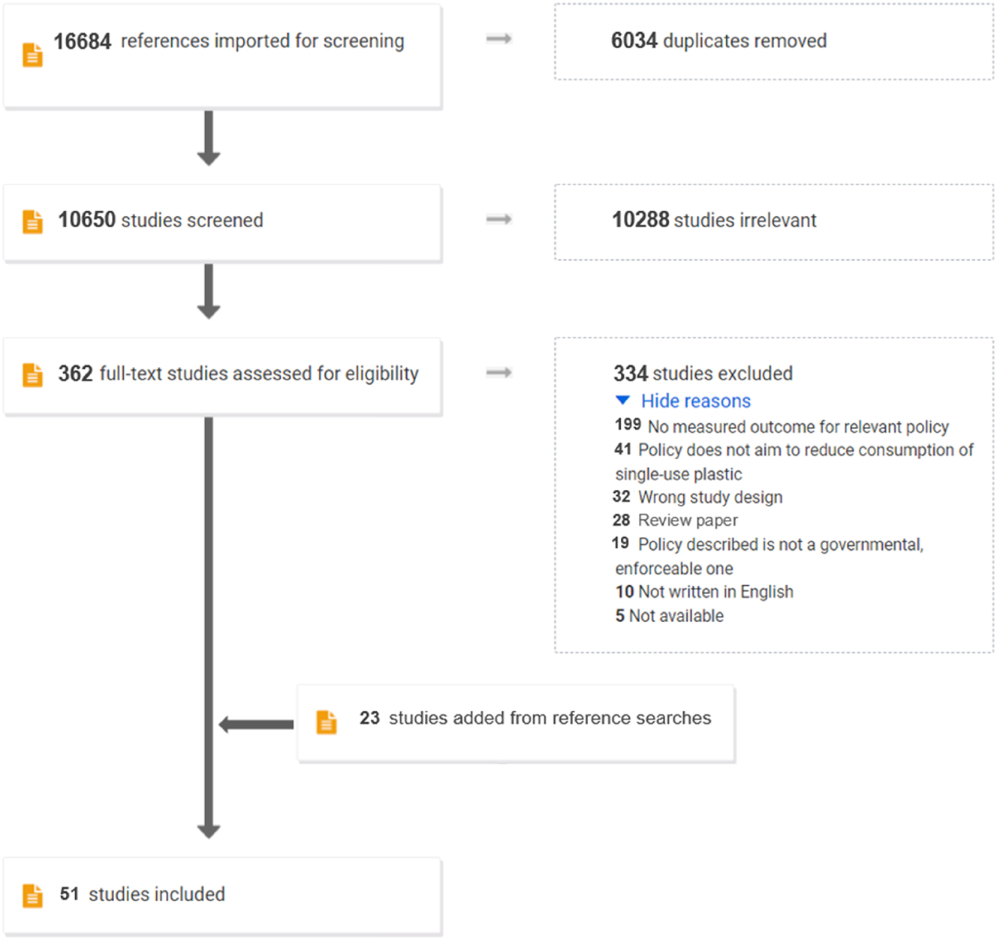Click gray arrow toward duplicates removed
The height and width of the screenshot is (940, 997).
[x=498, y=39]
